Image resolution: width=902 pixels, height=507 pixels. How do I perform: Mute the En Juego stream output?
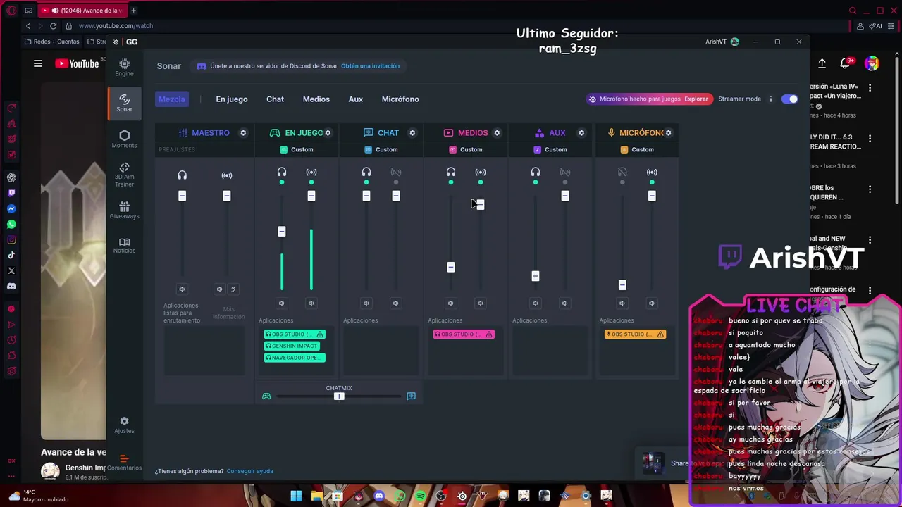311,303
